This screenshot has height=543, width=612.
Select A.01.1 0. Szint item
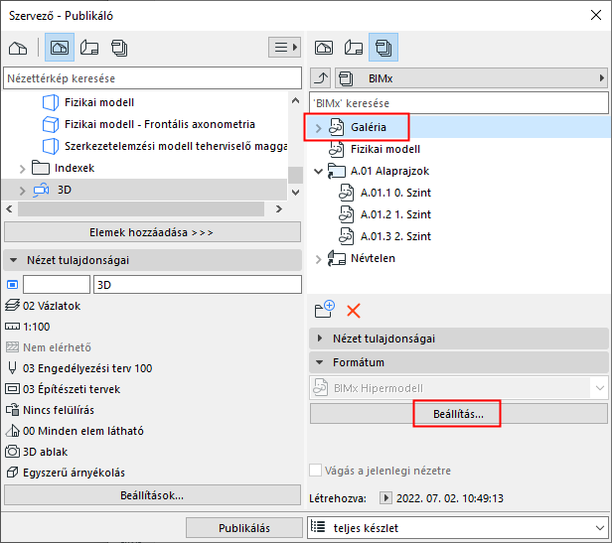click(385, 193)
